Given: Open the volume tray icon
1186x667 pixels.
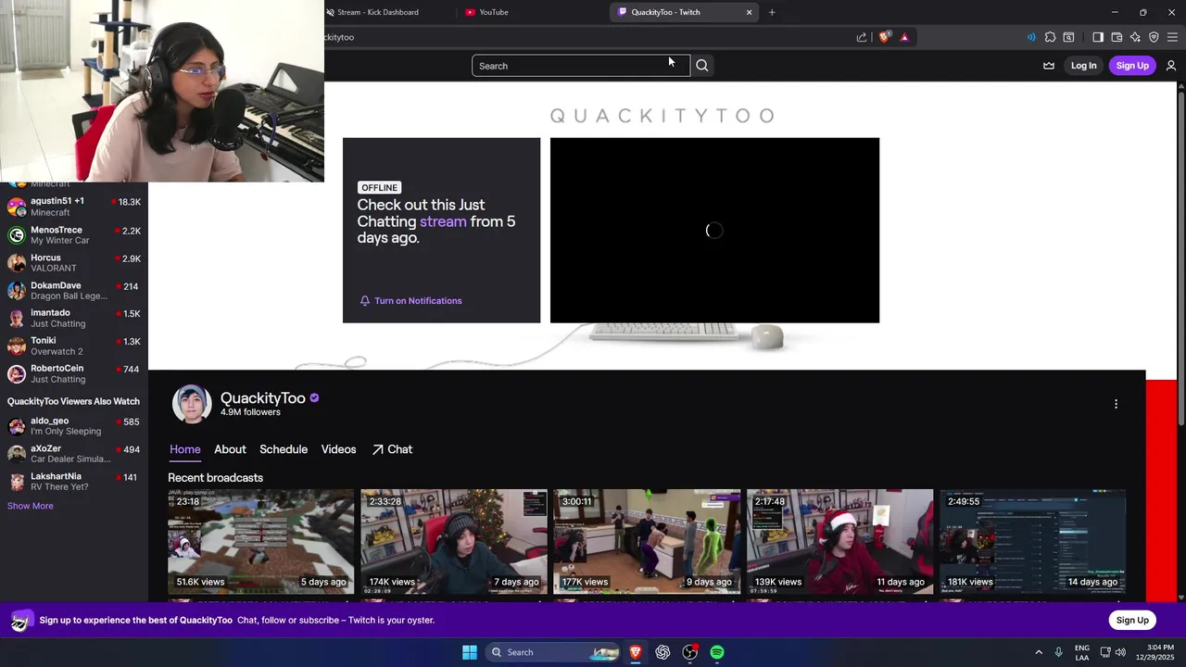Looking at the screenshot, I should click(1120, 652).
